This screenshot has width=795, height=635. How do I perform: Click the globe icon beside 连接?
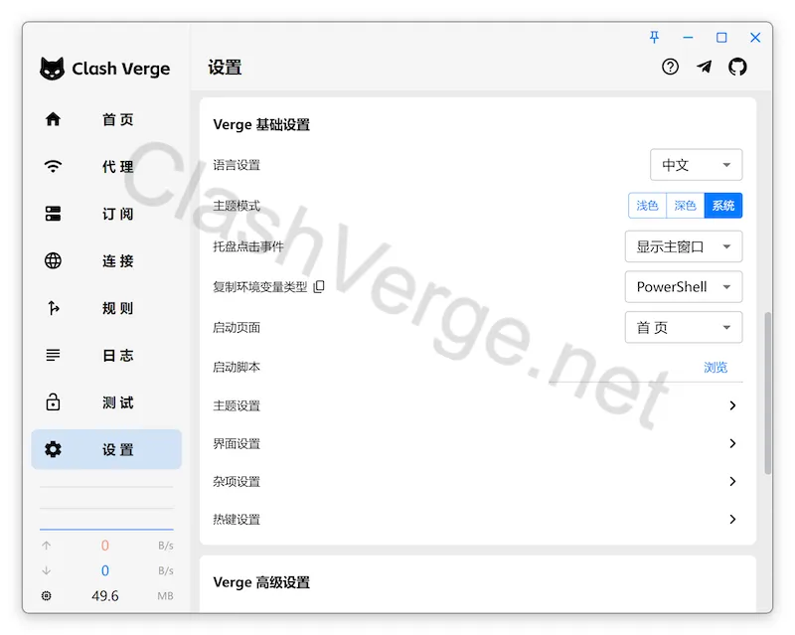(x=53, y=260)
